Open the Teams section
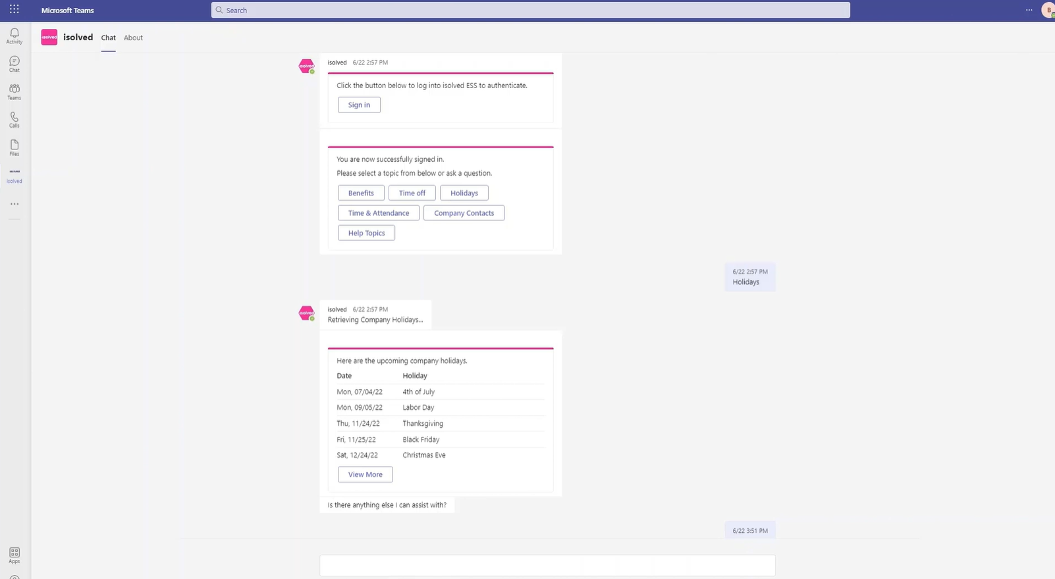This screenshot has width=1055, height=579. 14,92
